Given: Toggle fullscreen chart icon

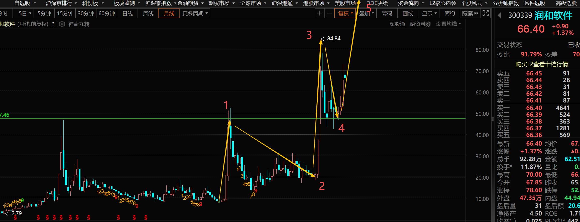Looking at the screenshot, I should tap(486, 13).
